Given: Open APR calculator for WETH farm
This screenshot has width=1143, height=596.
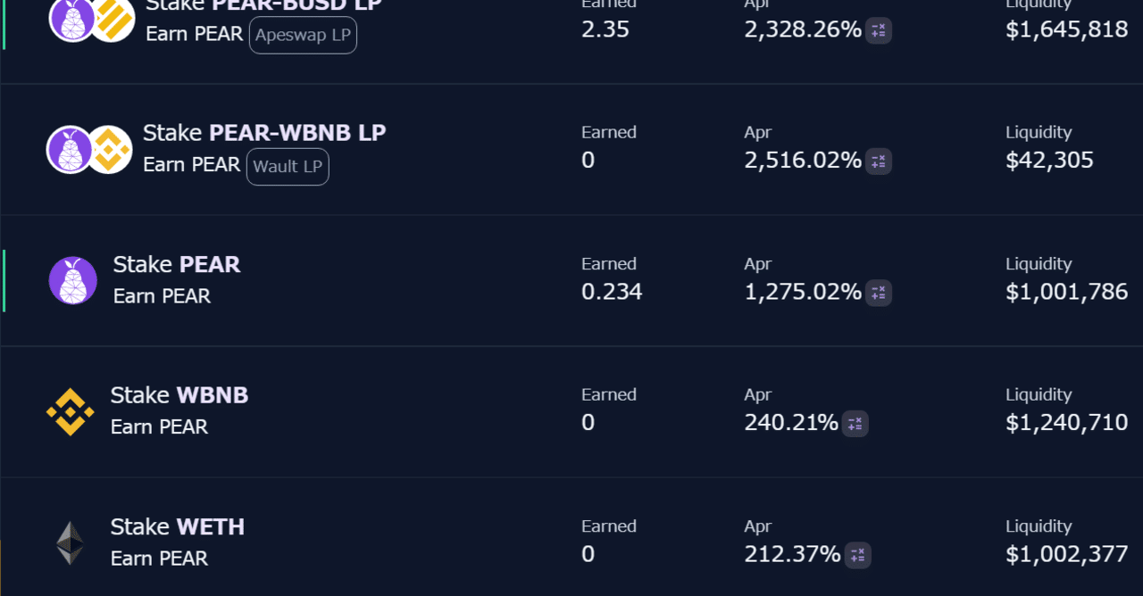Looking at the screenshot, I should coord(857,555).
